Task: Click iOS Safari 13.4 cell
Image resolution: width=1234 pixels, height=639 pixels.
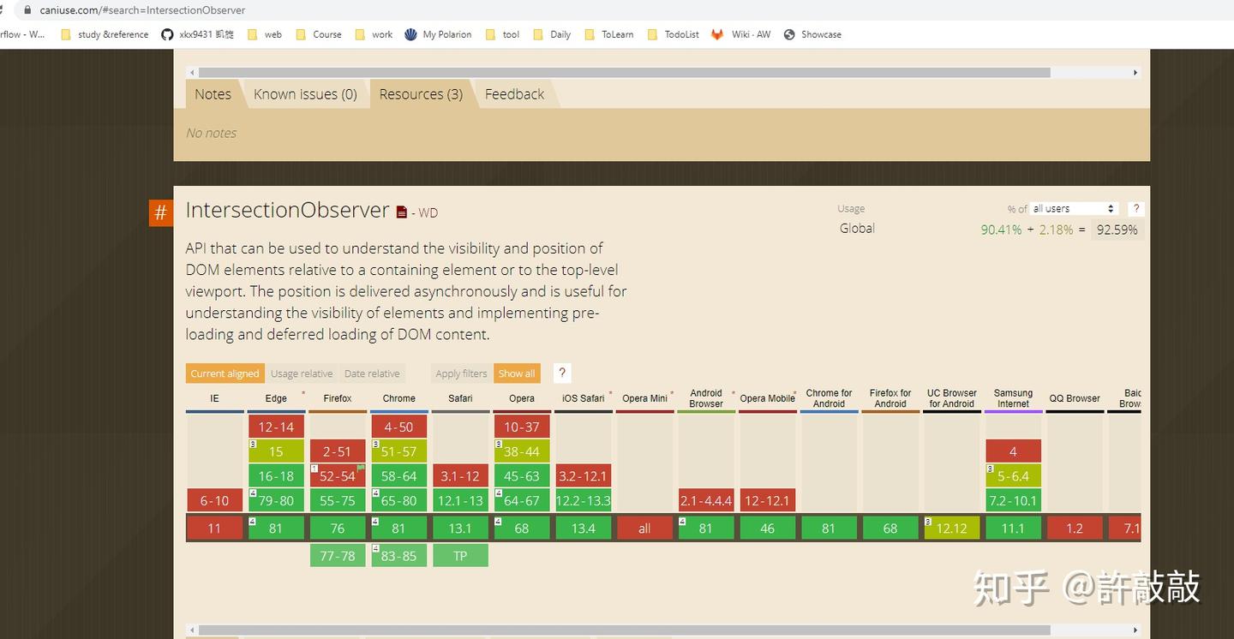Action: click(x=584, y=529)
